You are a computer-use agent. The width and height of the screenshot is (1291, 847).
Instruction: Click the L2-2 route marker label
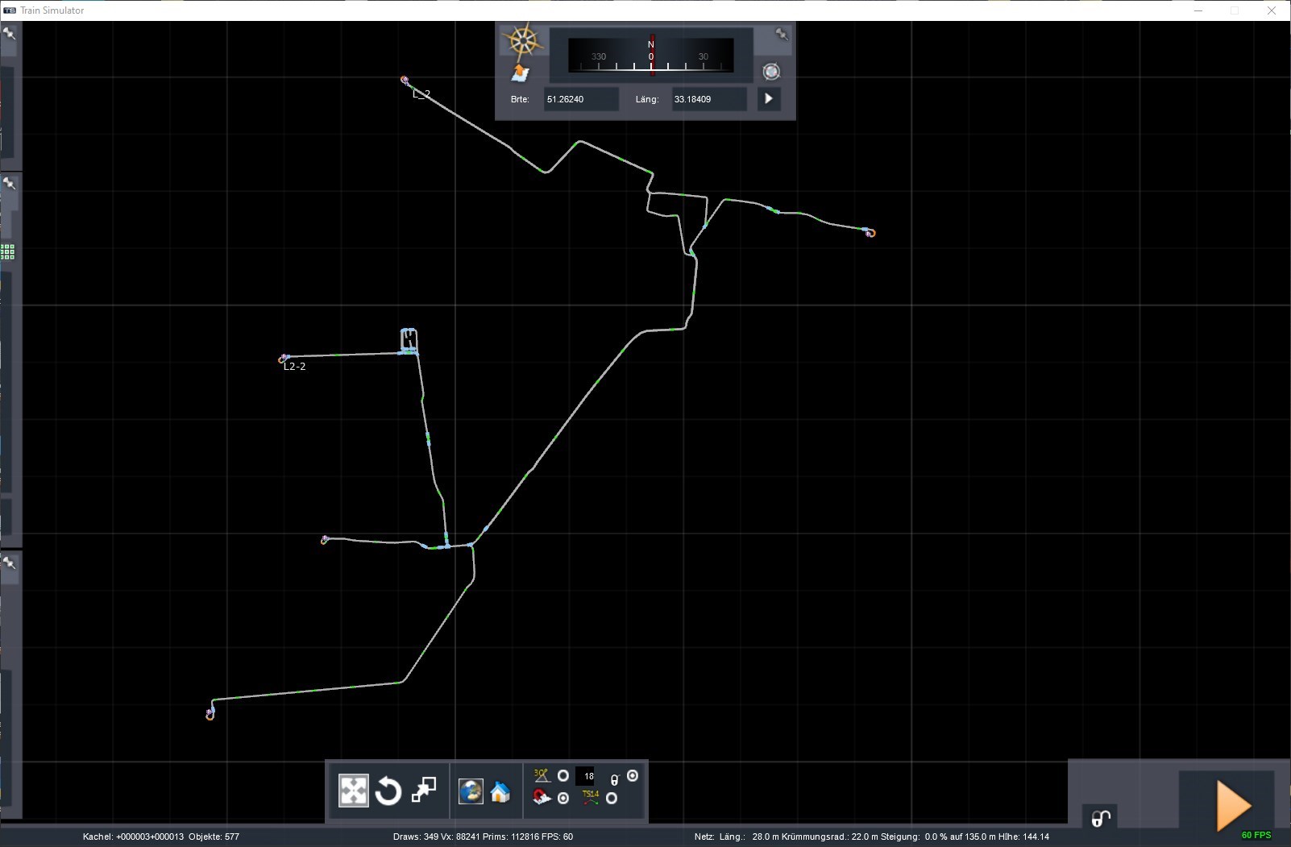[295, 367]
